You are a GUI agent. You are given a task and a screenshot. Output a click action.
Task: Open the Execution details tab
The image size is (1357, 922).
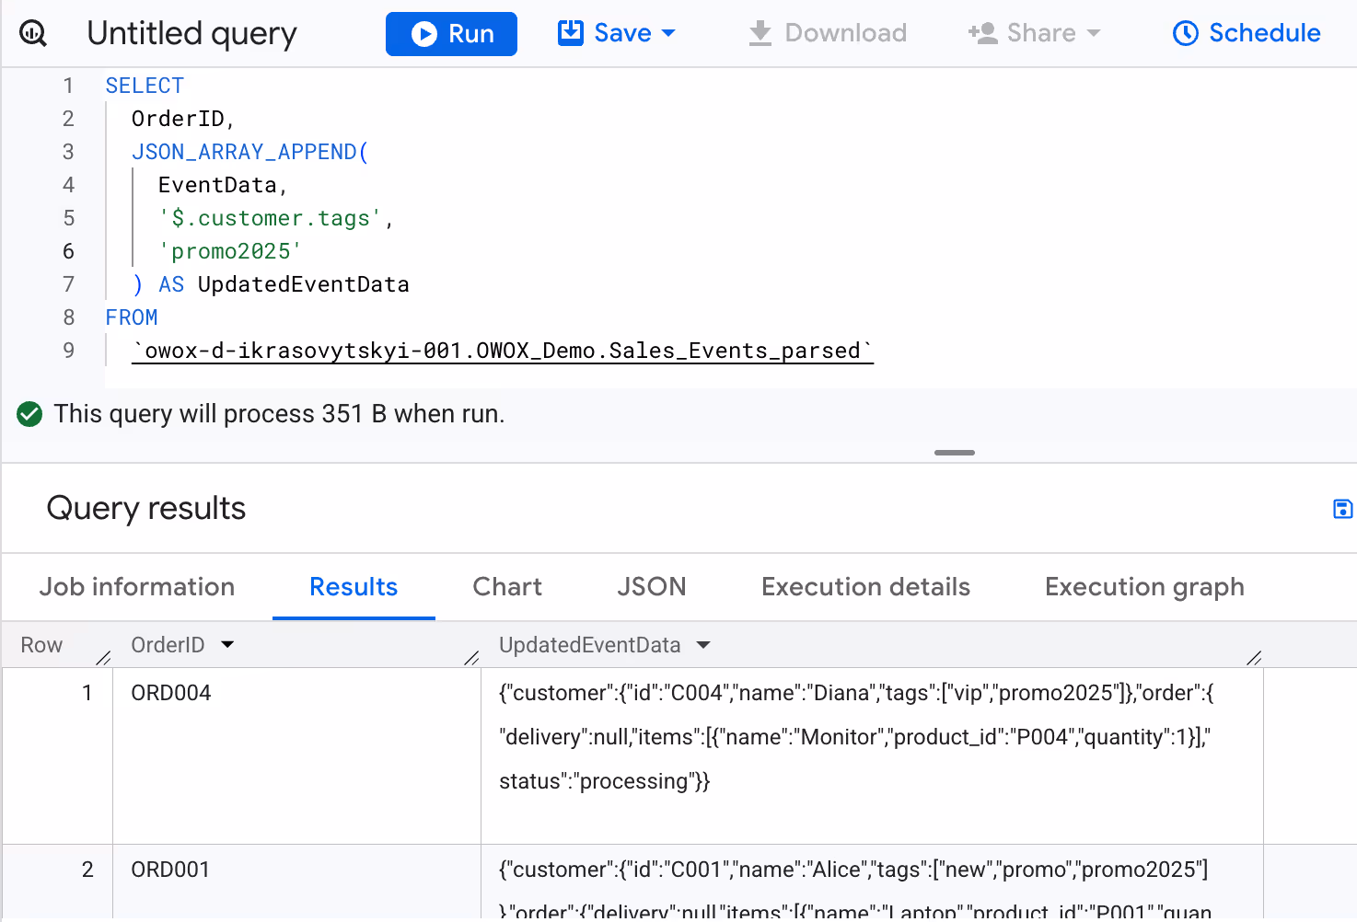(866, 587)
